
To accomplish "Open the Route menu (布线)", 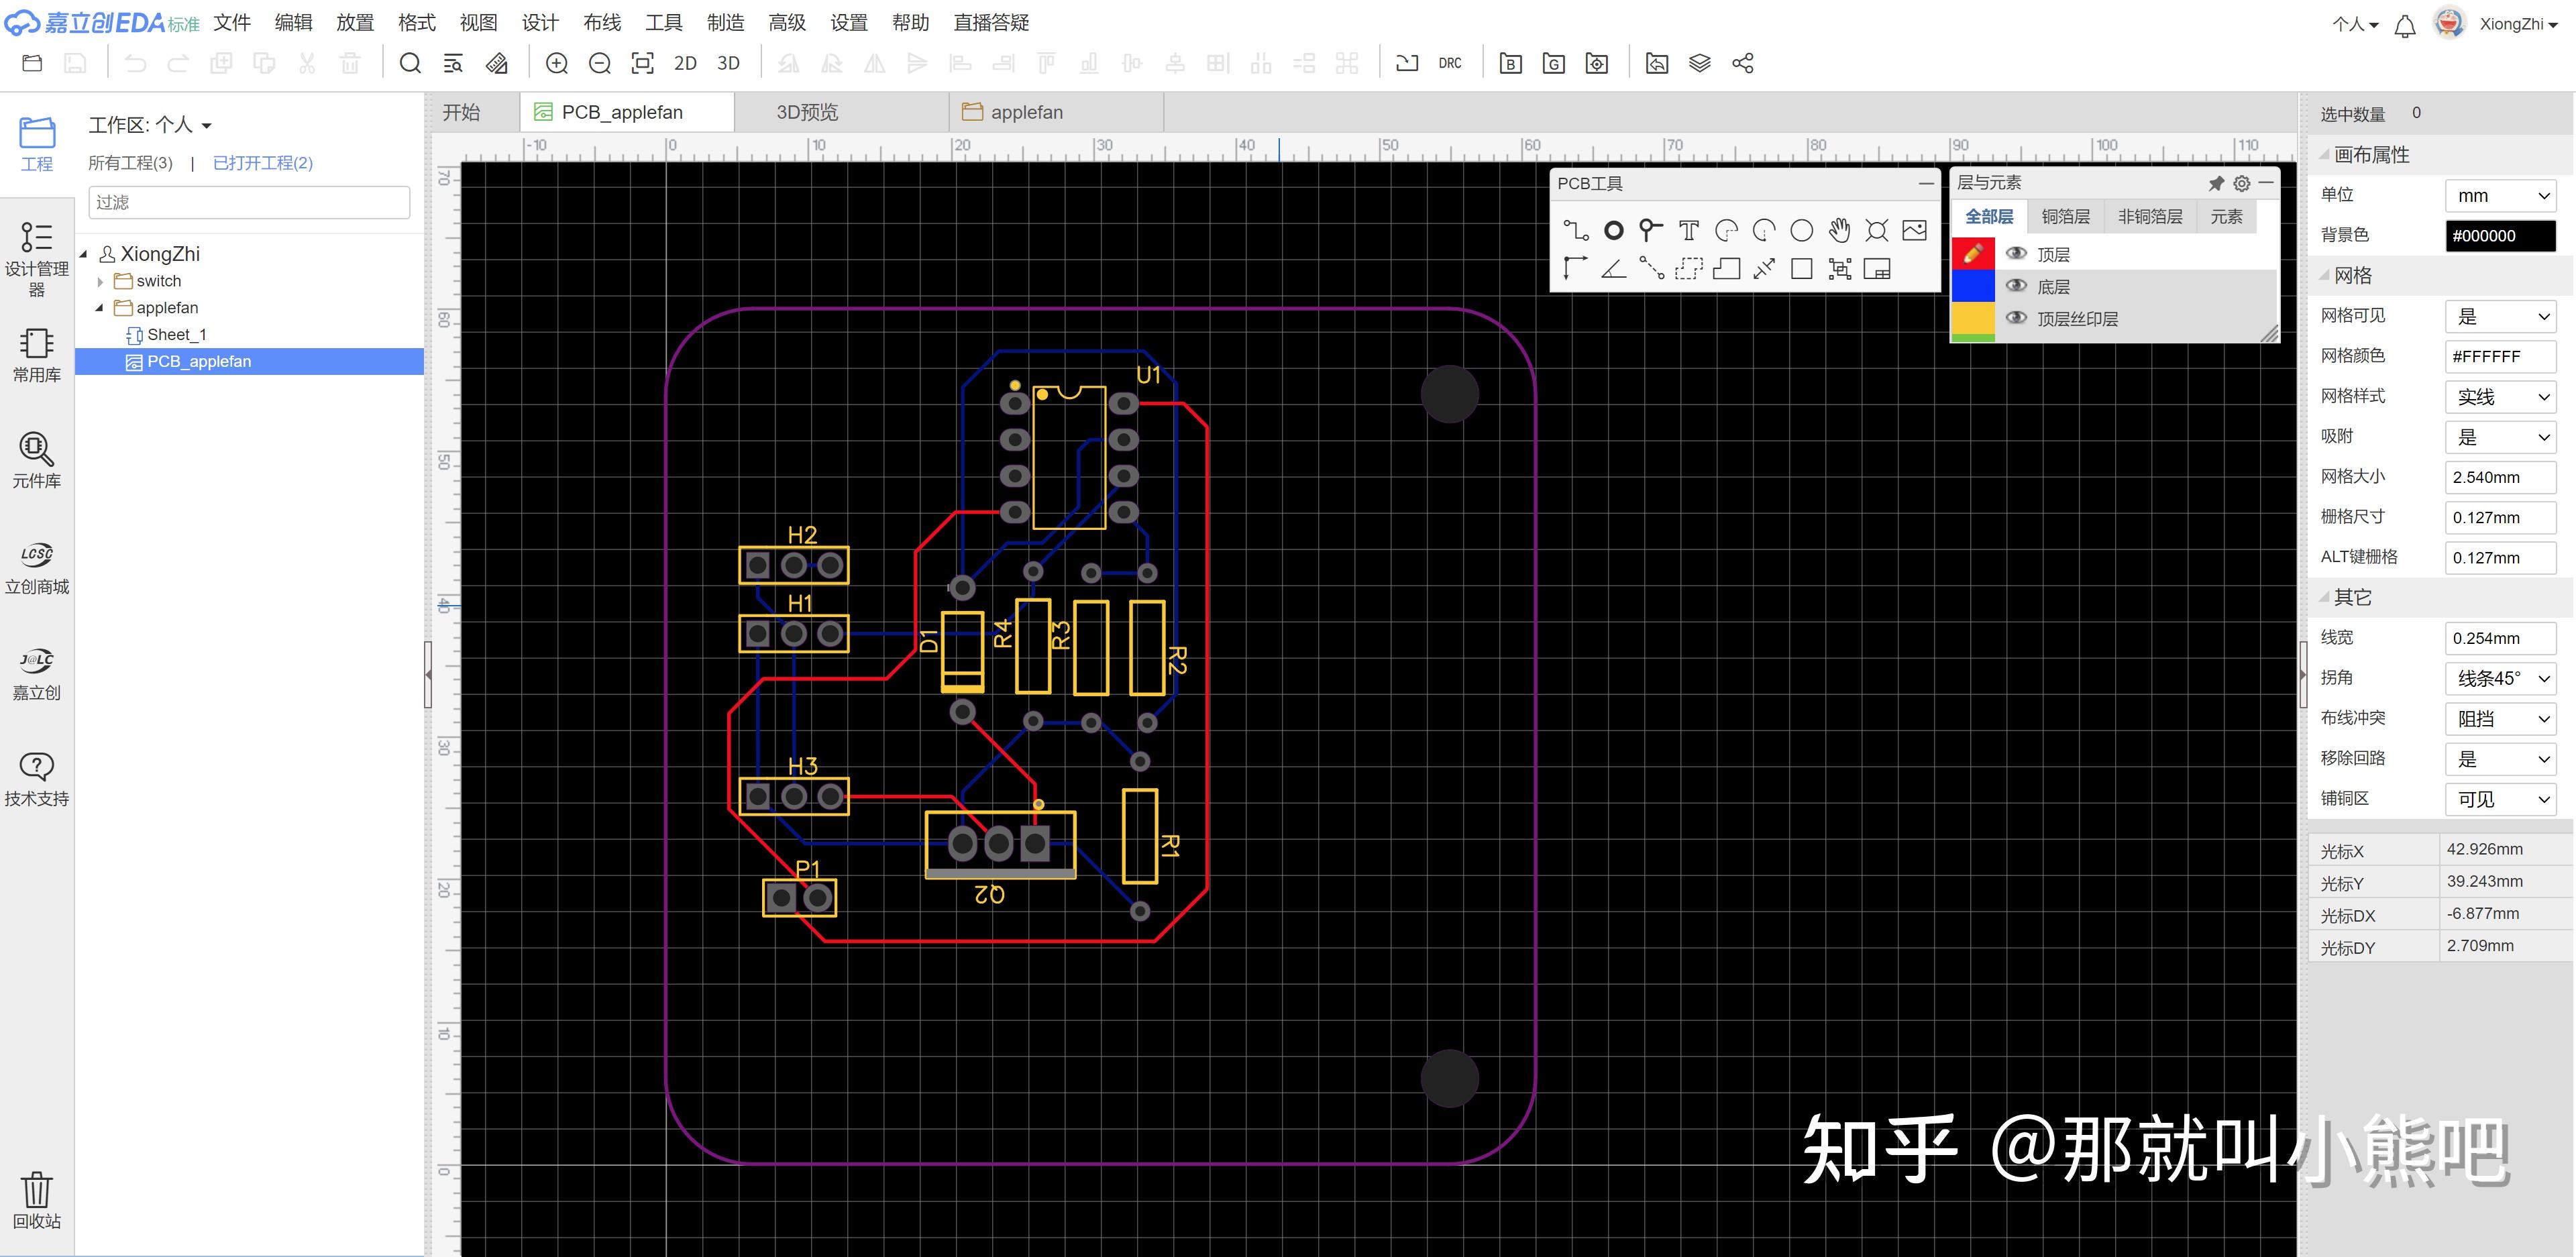I will [x=602, y=22].
